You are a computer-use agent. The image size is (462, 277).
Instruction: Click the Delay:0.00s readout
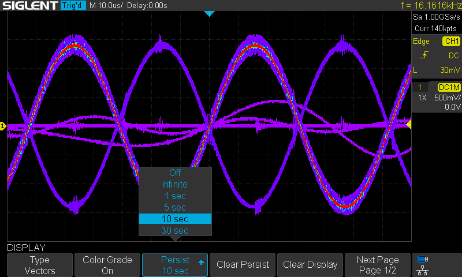tap(147, 5)
